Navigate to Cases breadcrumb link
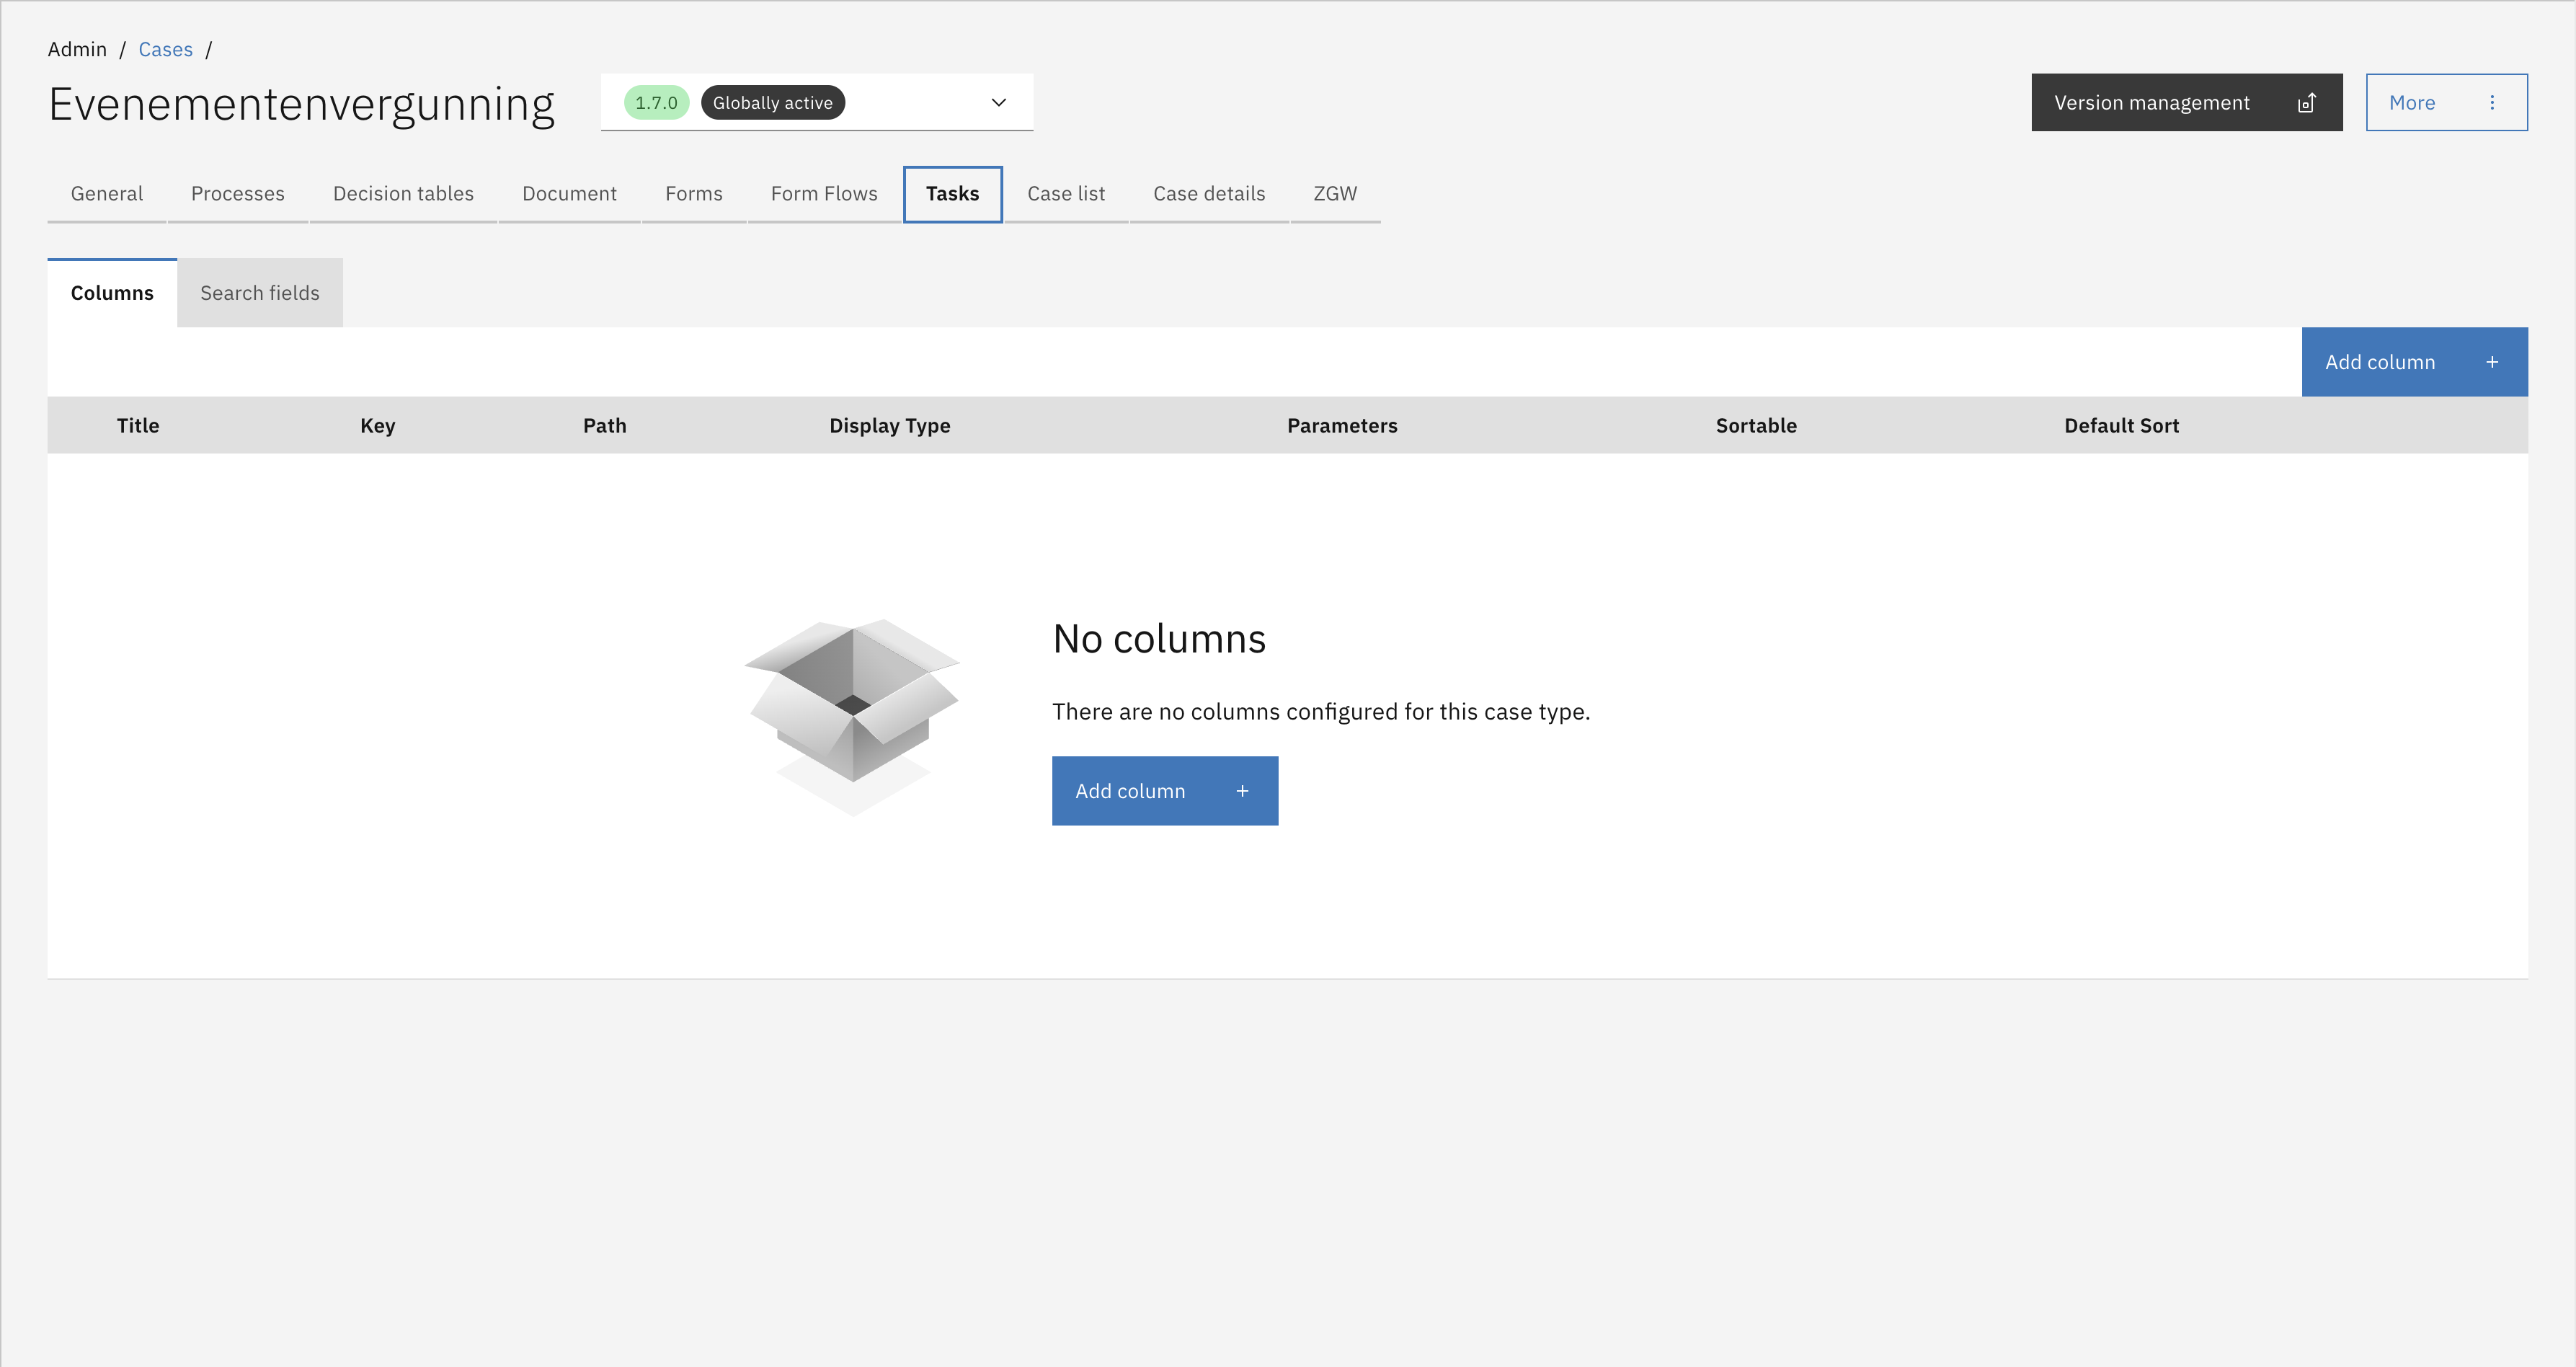The width and height of the screenshot is (2576, 1367). pos(165,50)
